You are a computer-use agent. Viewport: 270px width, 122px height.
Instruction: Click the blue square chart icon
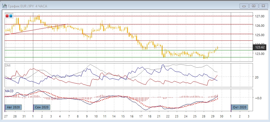(11, 16)
